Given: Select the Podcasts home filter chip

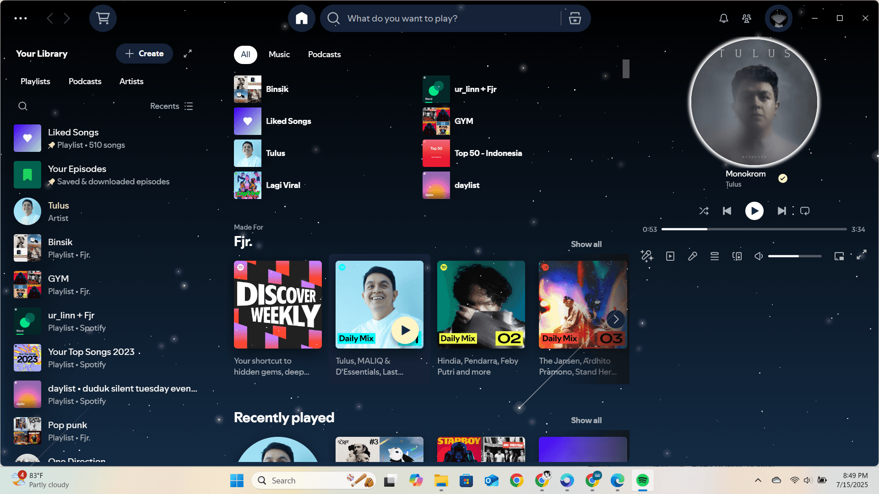Looking at the screenshot, I should (x=324, y=54).
